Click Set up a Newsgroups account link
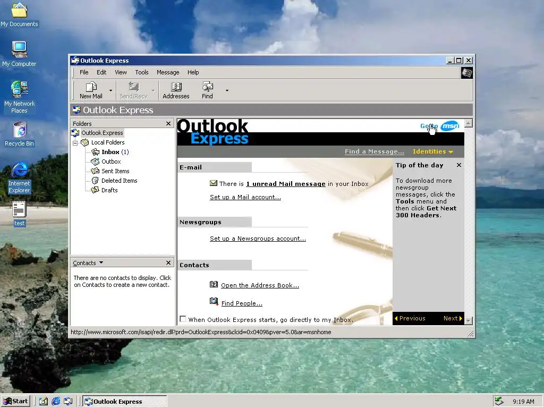The width and height of the screenshot is (544, 408). 258,239
